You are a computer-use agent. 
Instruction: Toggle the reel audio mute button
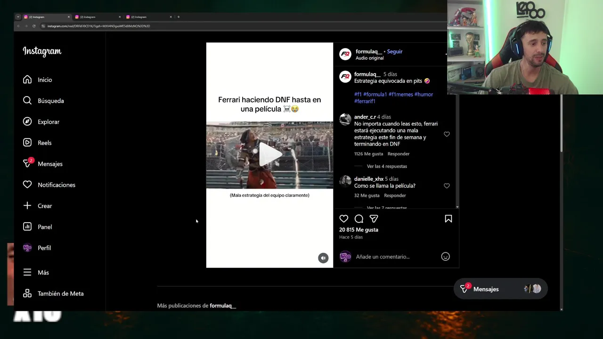click(x=323, y=258)
